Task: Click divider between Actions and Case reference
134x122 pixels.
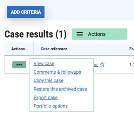Action: click(x=34, y=49)
